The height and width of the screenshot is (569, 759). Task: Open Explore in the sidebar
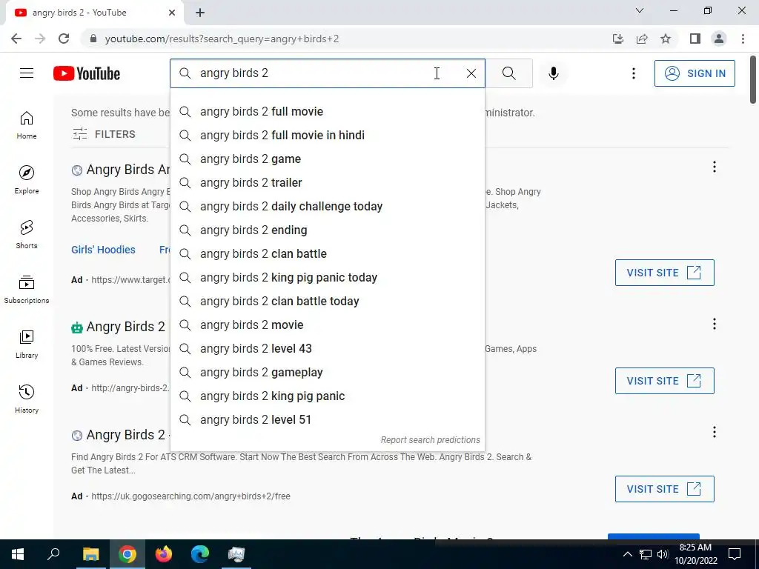[x=27, y=180]
